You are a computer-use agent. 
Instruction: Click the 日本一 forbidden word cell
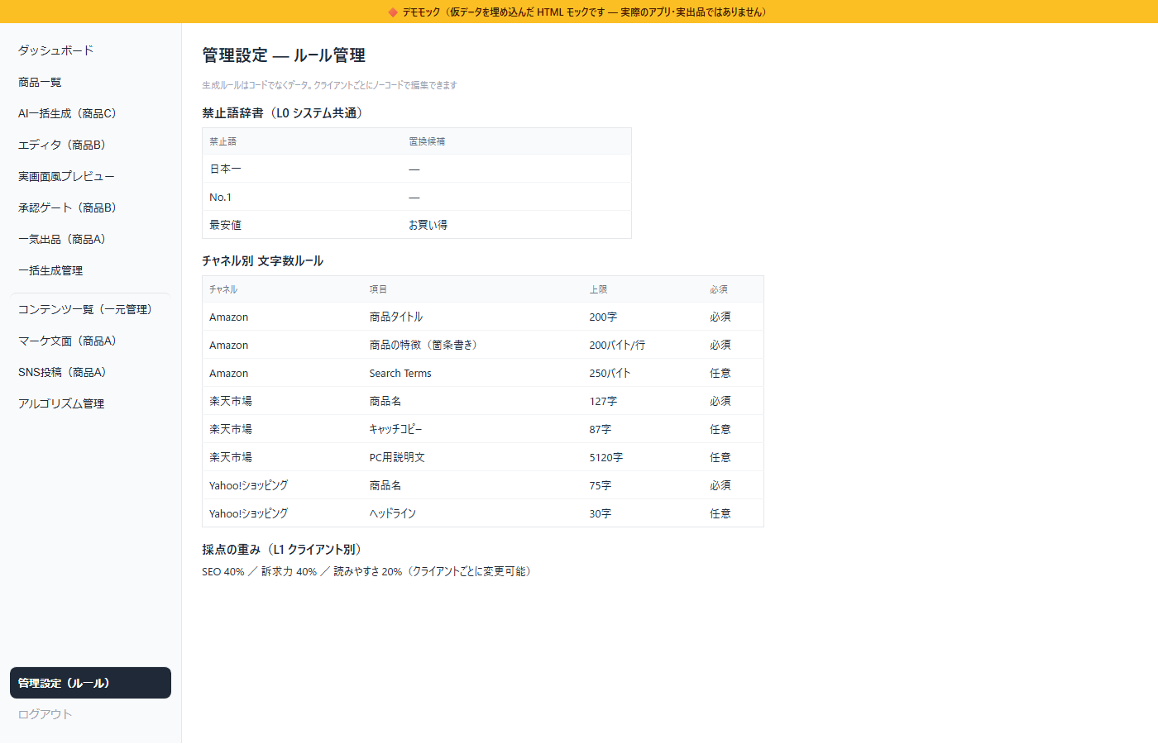[302, 169]
